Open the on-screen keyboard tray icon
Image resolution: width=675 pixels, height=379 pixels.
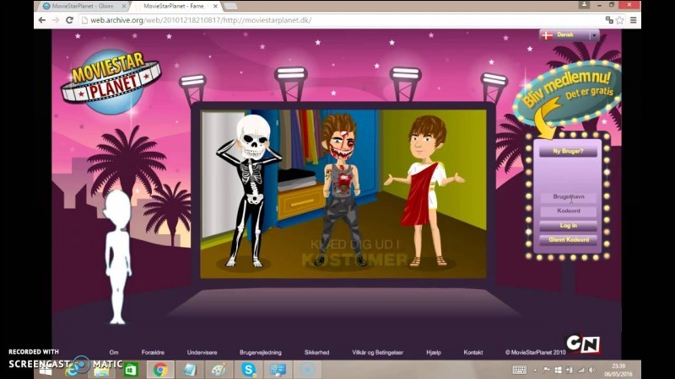(x=520, y=370)
